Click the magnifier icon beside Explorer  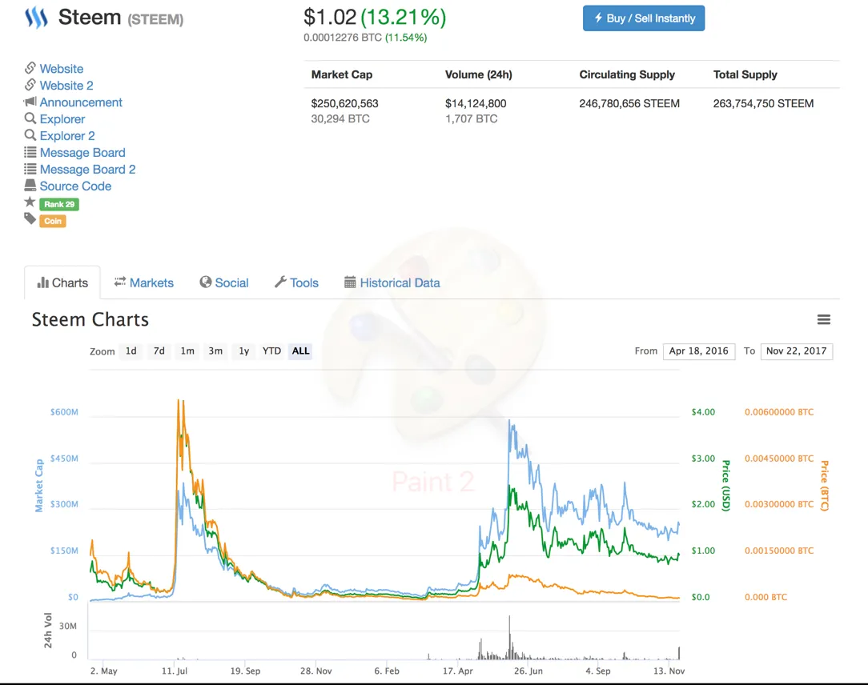(x=30, y=118)
